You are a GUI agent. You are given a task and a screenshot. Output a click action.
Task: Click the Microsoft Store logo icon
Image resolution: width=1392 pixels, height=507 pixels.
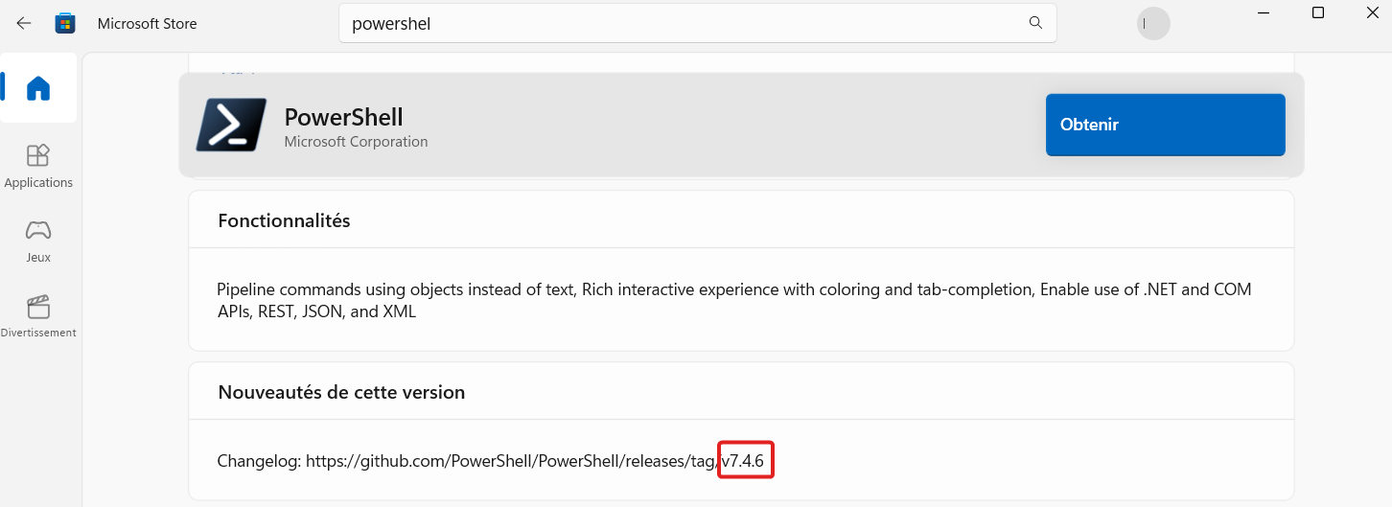click(65, 23)
